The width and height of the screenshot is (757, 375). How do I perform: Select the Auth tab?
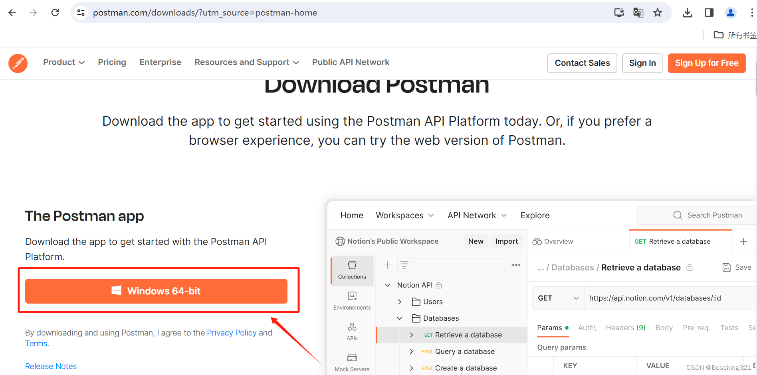[587, 328]
